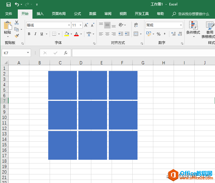Viewport: 215px width, 183px height.
Task: Switch to 视图 tab
Action: pyautogui.click(x=123, y=14)
